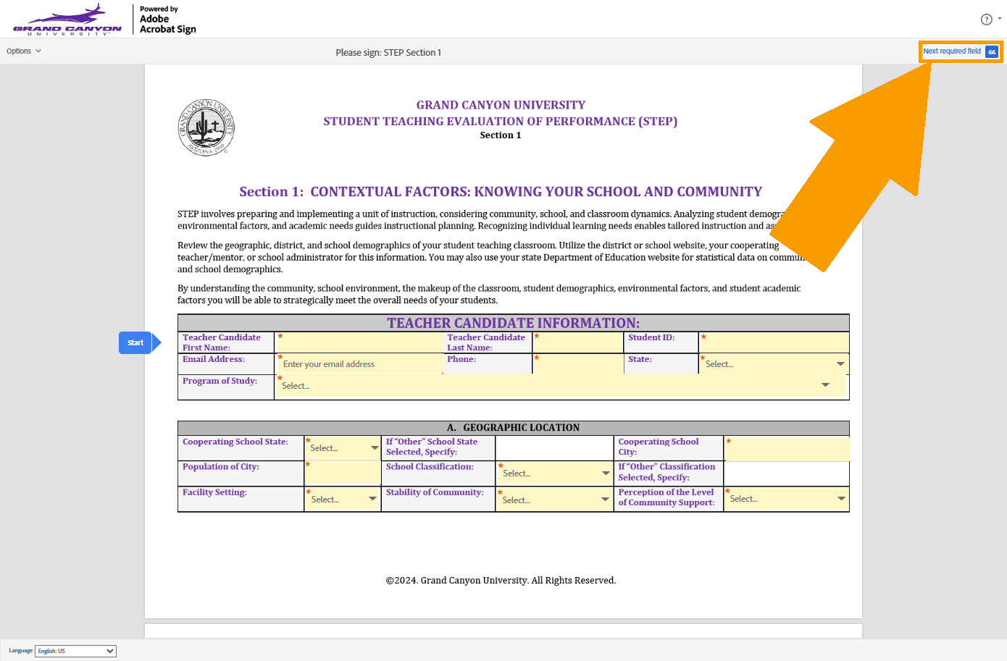The width and height of the screenshot is (1007, 661).
Task: Open the Stability of Community dropdown
Action: pos(554,500)
